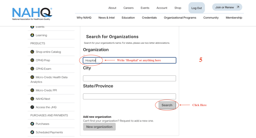
Task: Open the Purchases sidebar link
Action: click(x=42, y=124)
